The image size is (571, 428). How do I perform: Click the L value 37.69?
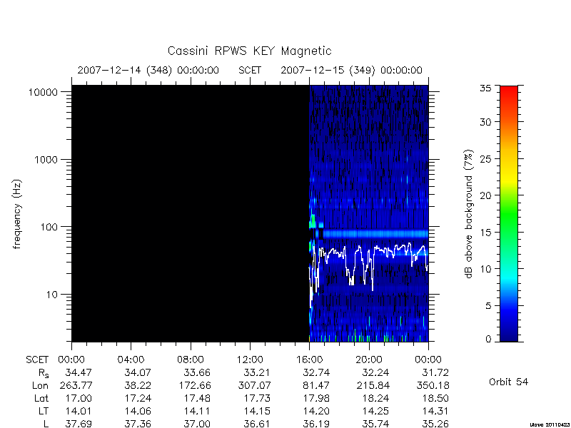point(79,424)
